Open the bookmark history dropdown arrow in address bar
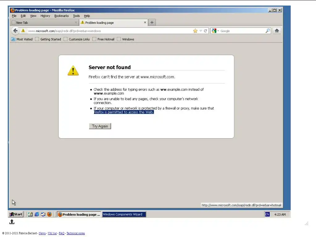 coord(201,31)
